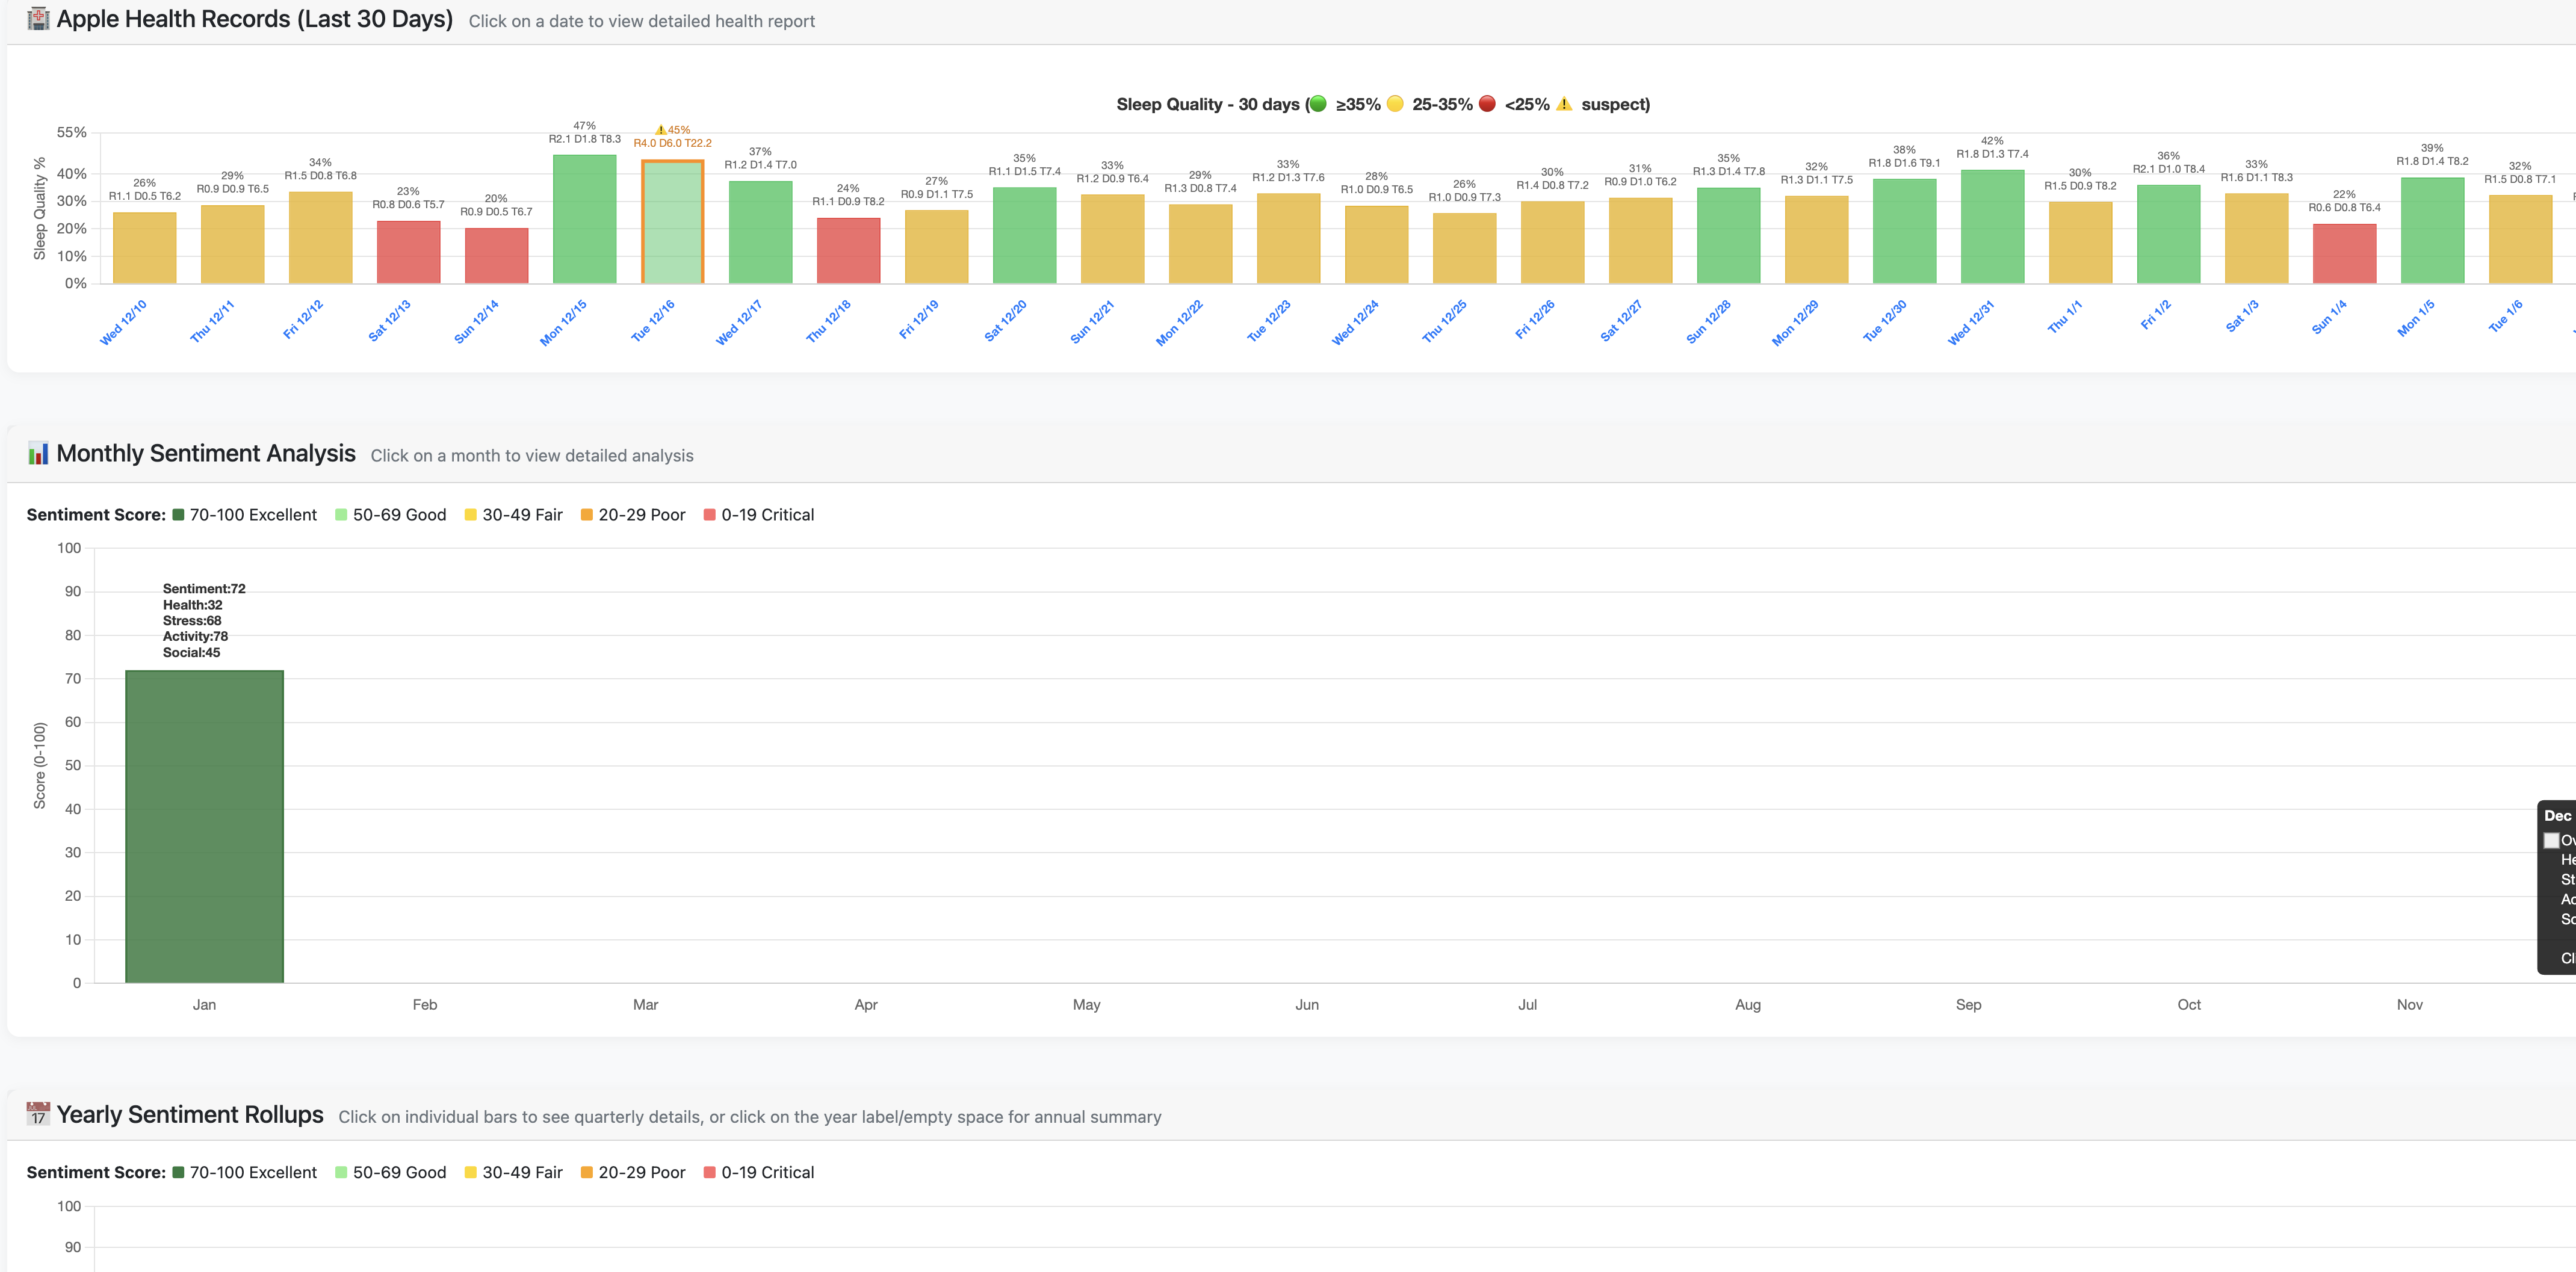Select the Wed 12/31 sleep quality bar
The height and width of the screenshot is (1272, 2576).
click(x=1992, y=227)
